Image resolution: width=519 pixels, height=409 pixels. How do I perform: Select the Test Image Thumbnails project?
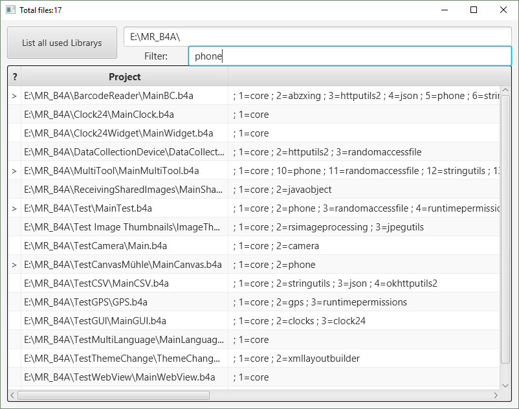[x=125, y=227]
